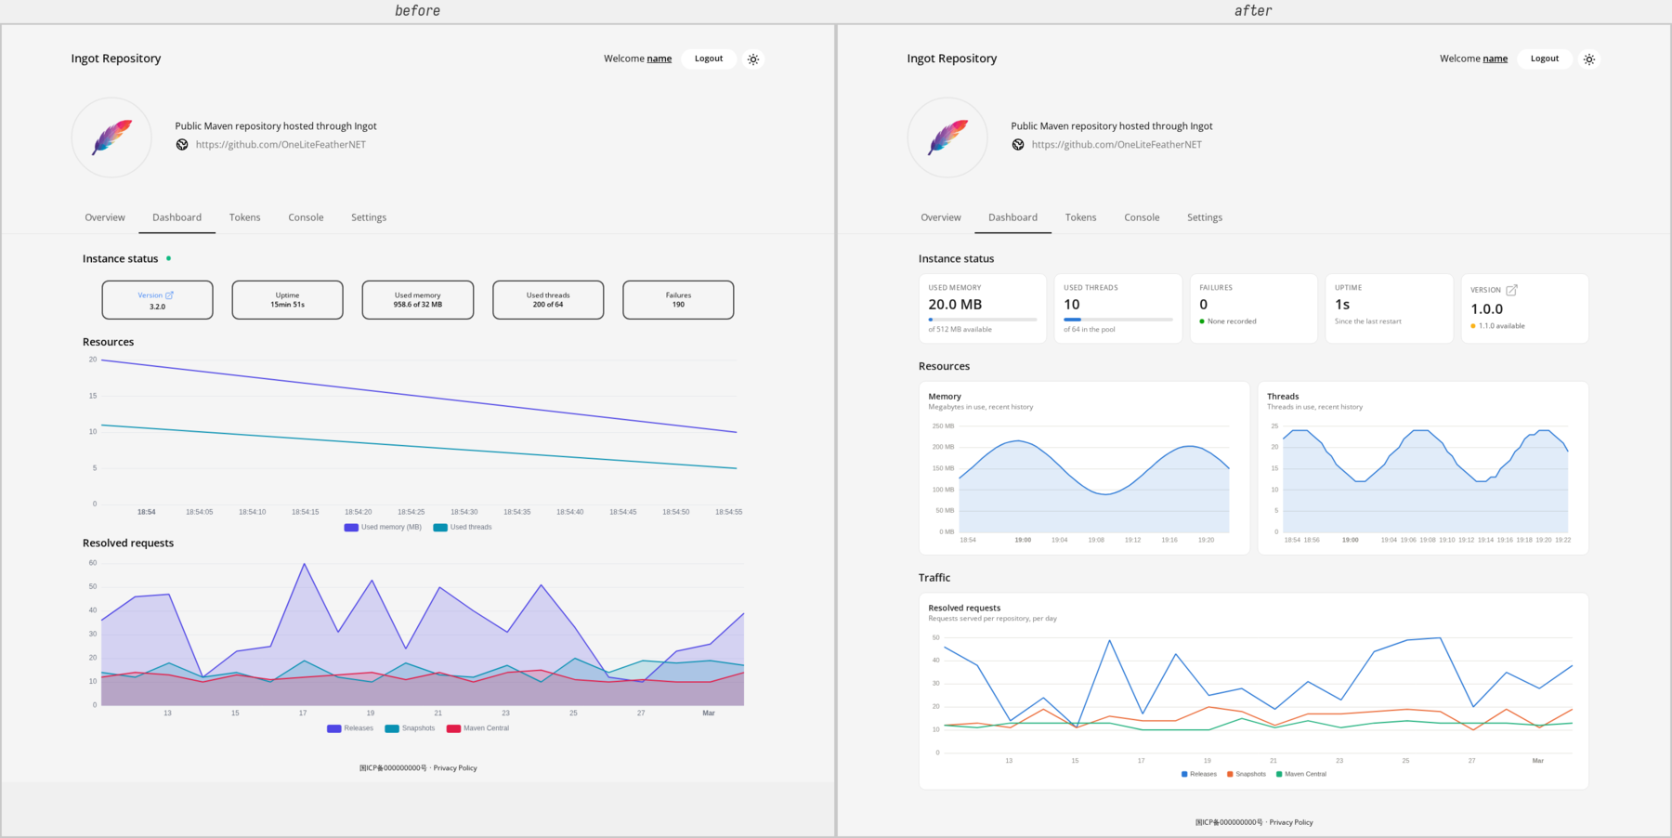The image size is (1672, 838).
Task: Toggle Releases legend swatch in before panel
Action: (334, 728)
